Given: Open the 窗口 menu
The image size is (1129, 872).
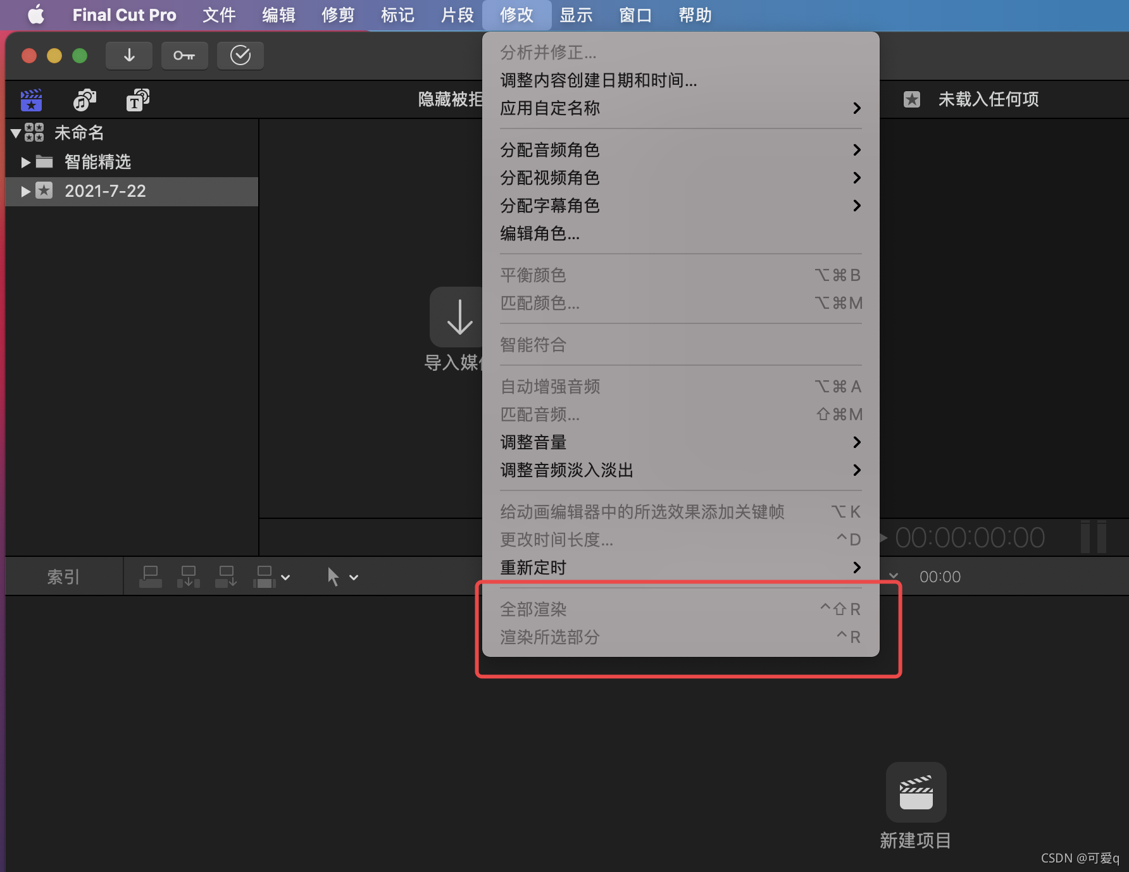Looking at the screenshot, I should 635,15.
